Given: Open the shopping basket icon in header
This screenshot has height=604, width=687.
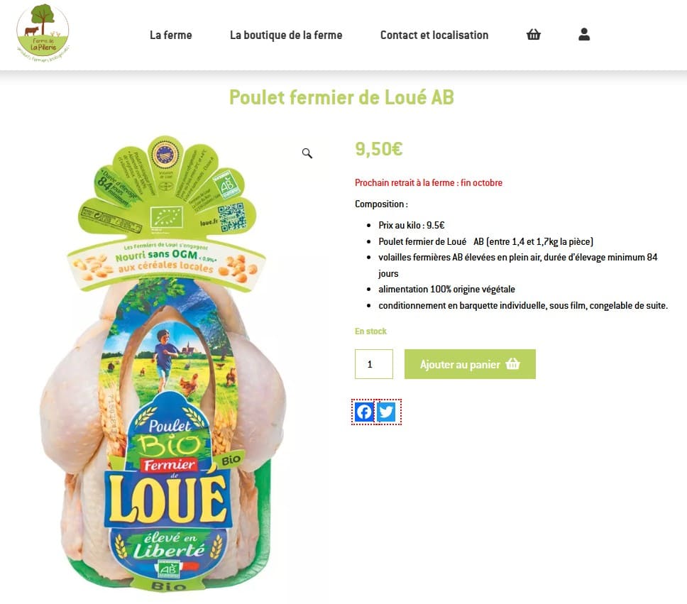Looking at the screenshot, I should click(533, 34).
